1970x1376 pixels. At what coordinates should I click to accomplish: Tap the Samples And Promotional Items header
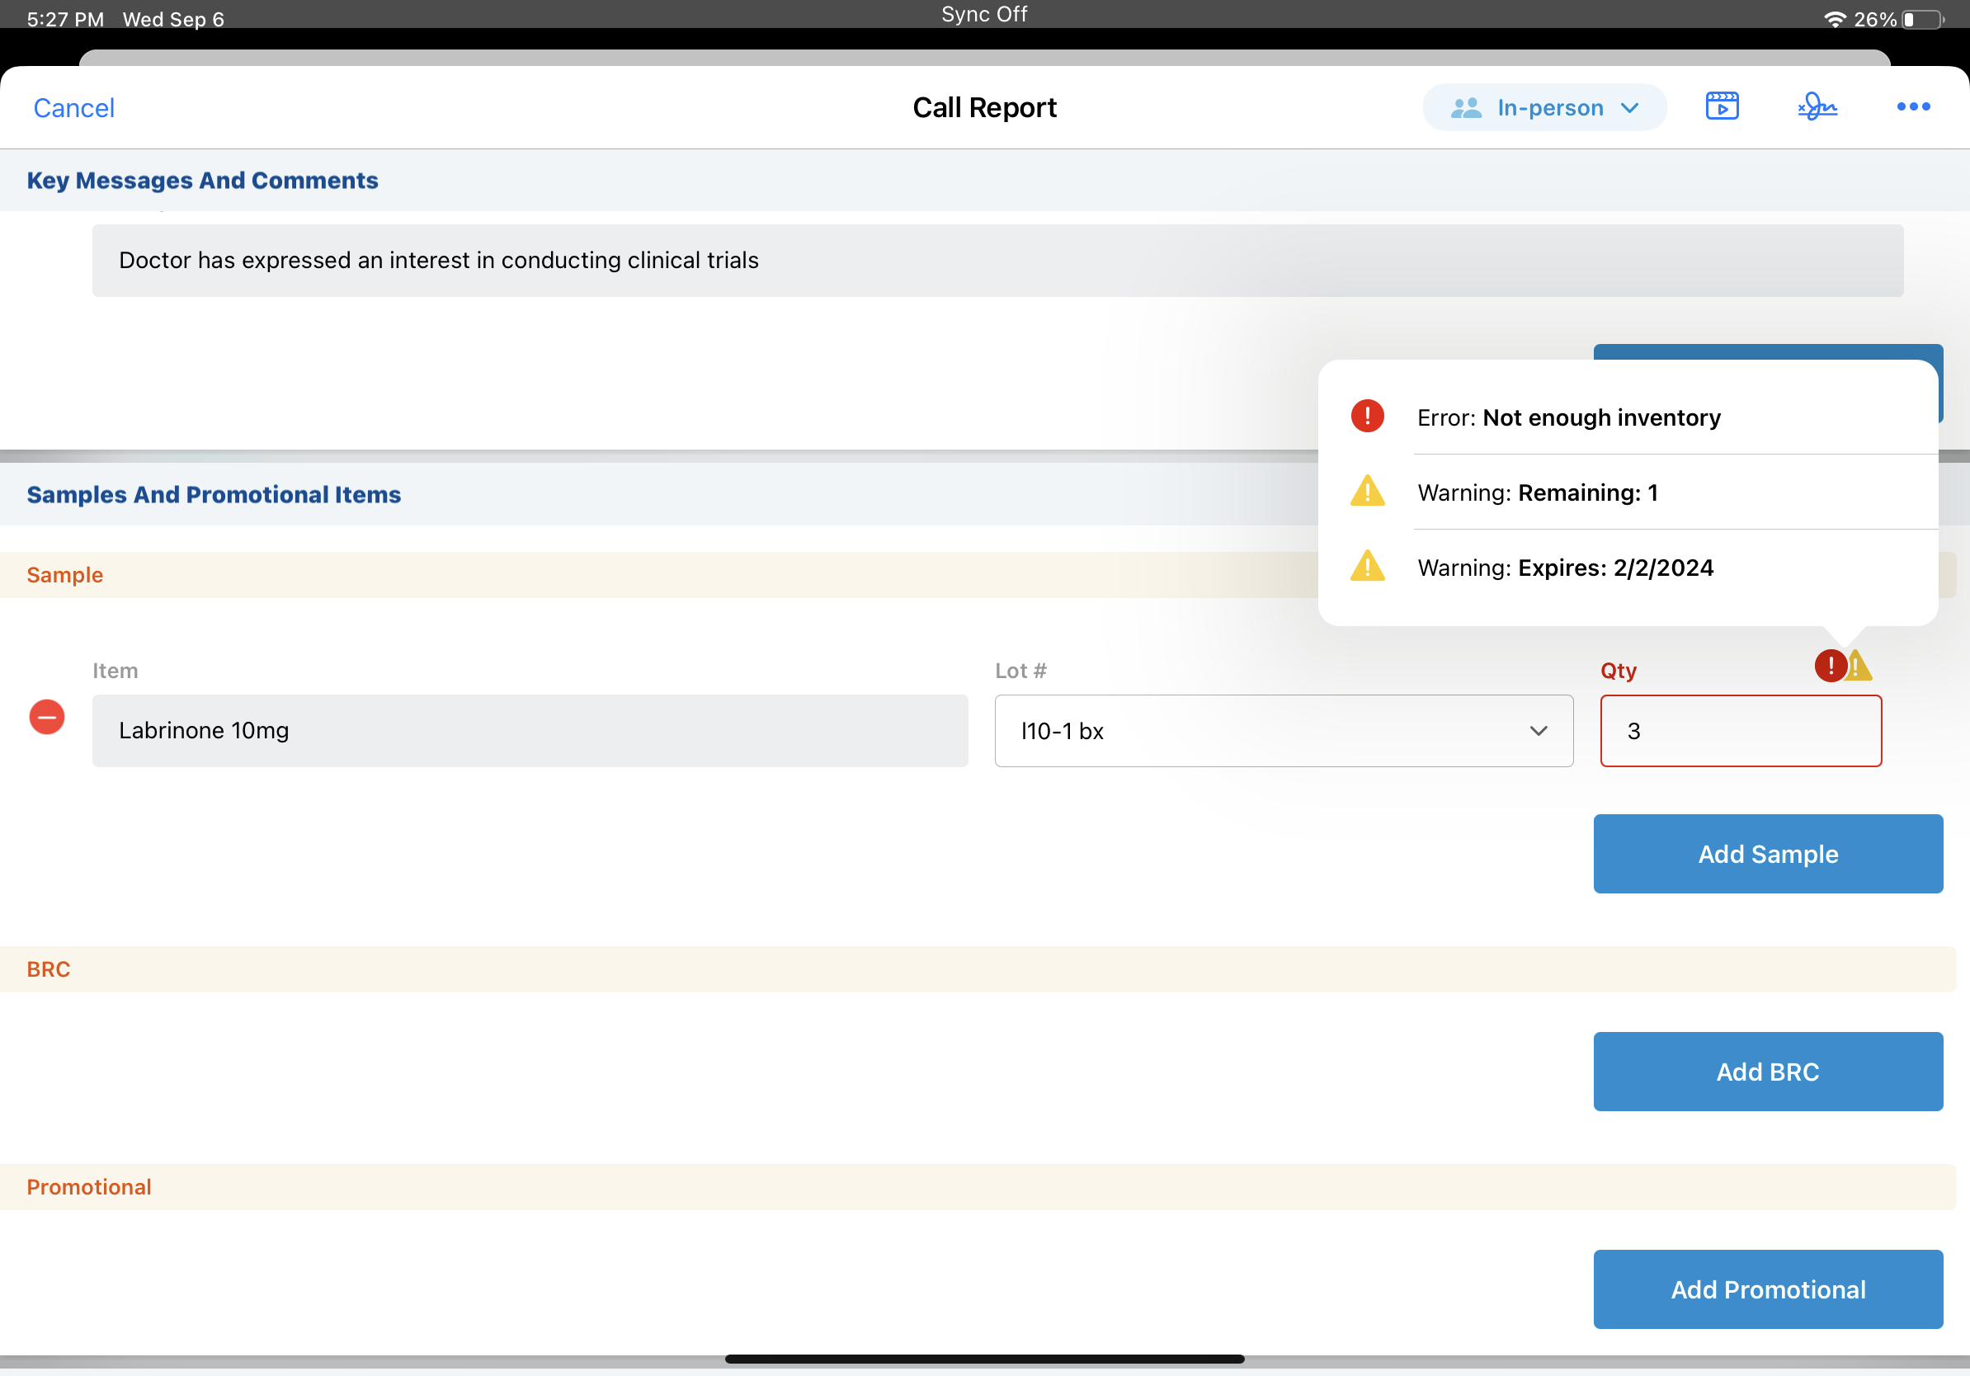tap(214, 495)
